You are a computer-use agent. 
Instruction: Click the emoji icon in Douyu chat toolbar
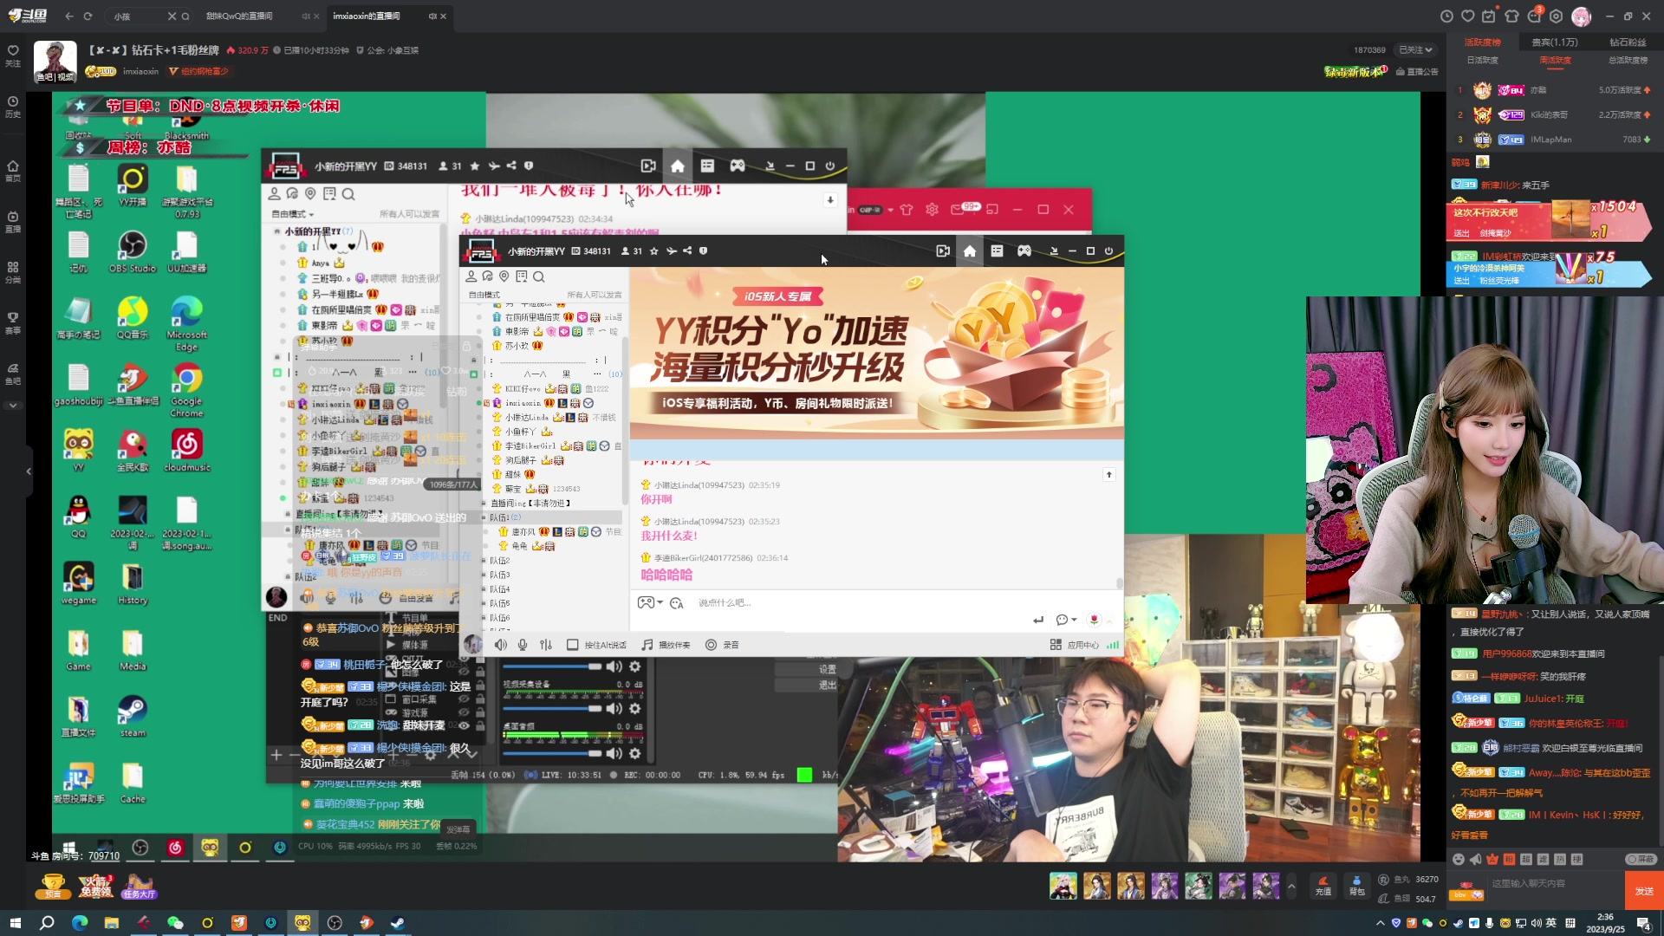coord(1459,859)
